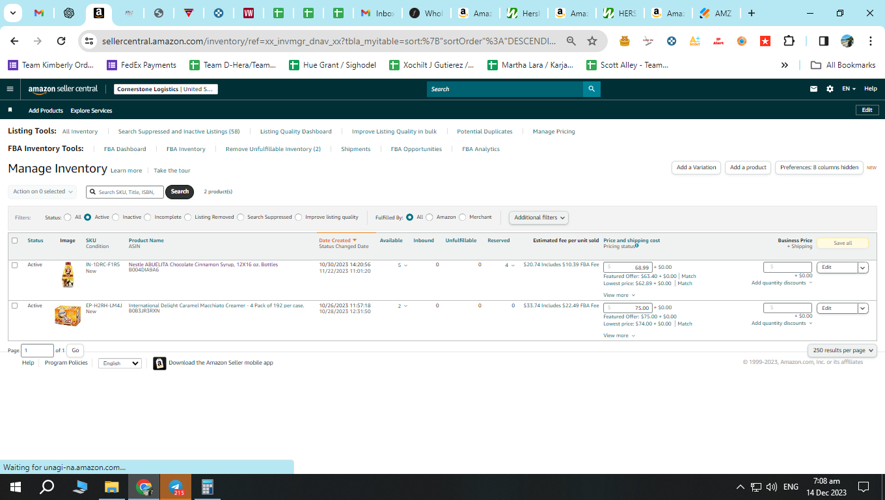Click the Search SKU, Title, ISBN input field

coord(125,192)
